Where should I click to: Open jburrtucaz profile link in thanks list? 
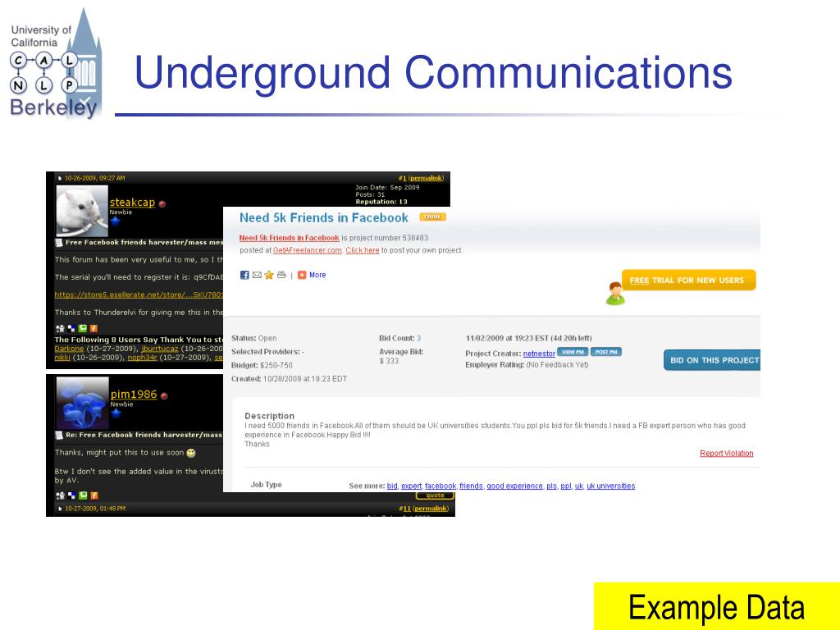click(160, 349)
